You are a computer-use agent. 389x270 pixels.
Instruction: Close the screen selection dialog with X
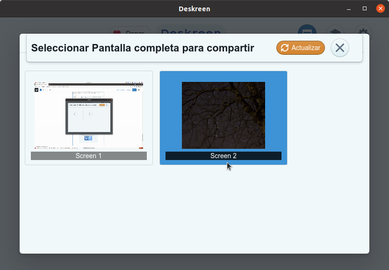(339, 48)
